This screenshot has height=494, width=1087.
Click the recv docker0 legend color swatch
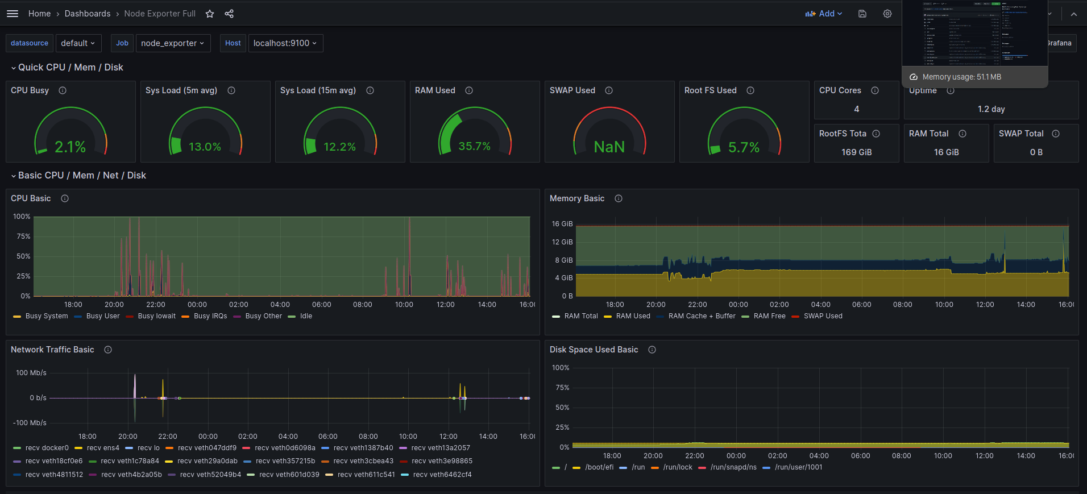(x=17, y=449)
